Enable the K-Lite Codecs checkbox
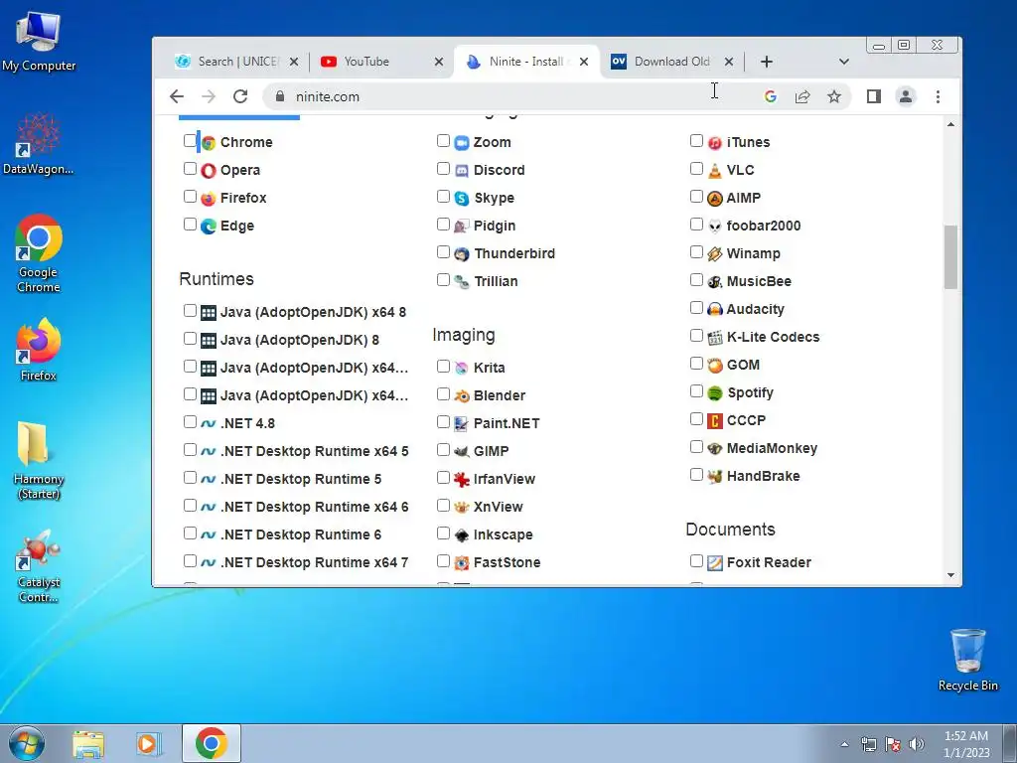This screenshot has width=1017, height=763. point(696,336)
